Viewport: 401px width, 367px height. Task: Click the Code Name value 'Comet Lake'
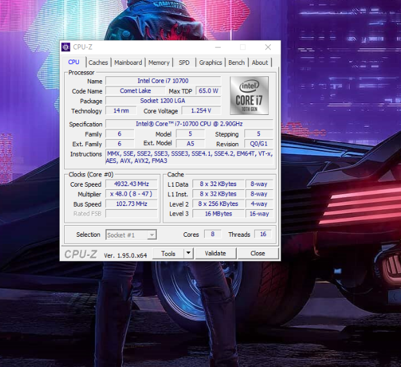(x=135, y=91)
